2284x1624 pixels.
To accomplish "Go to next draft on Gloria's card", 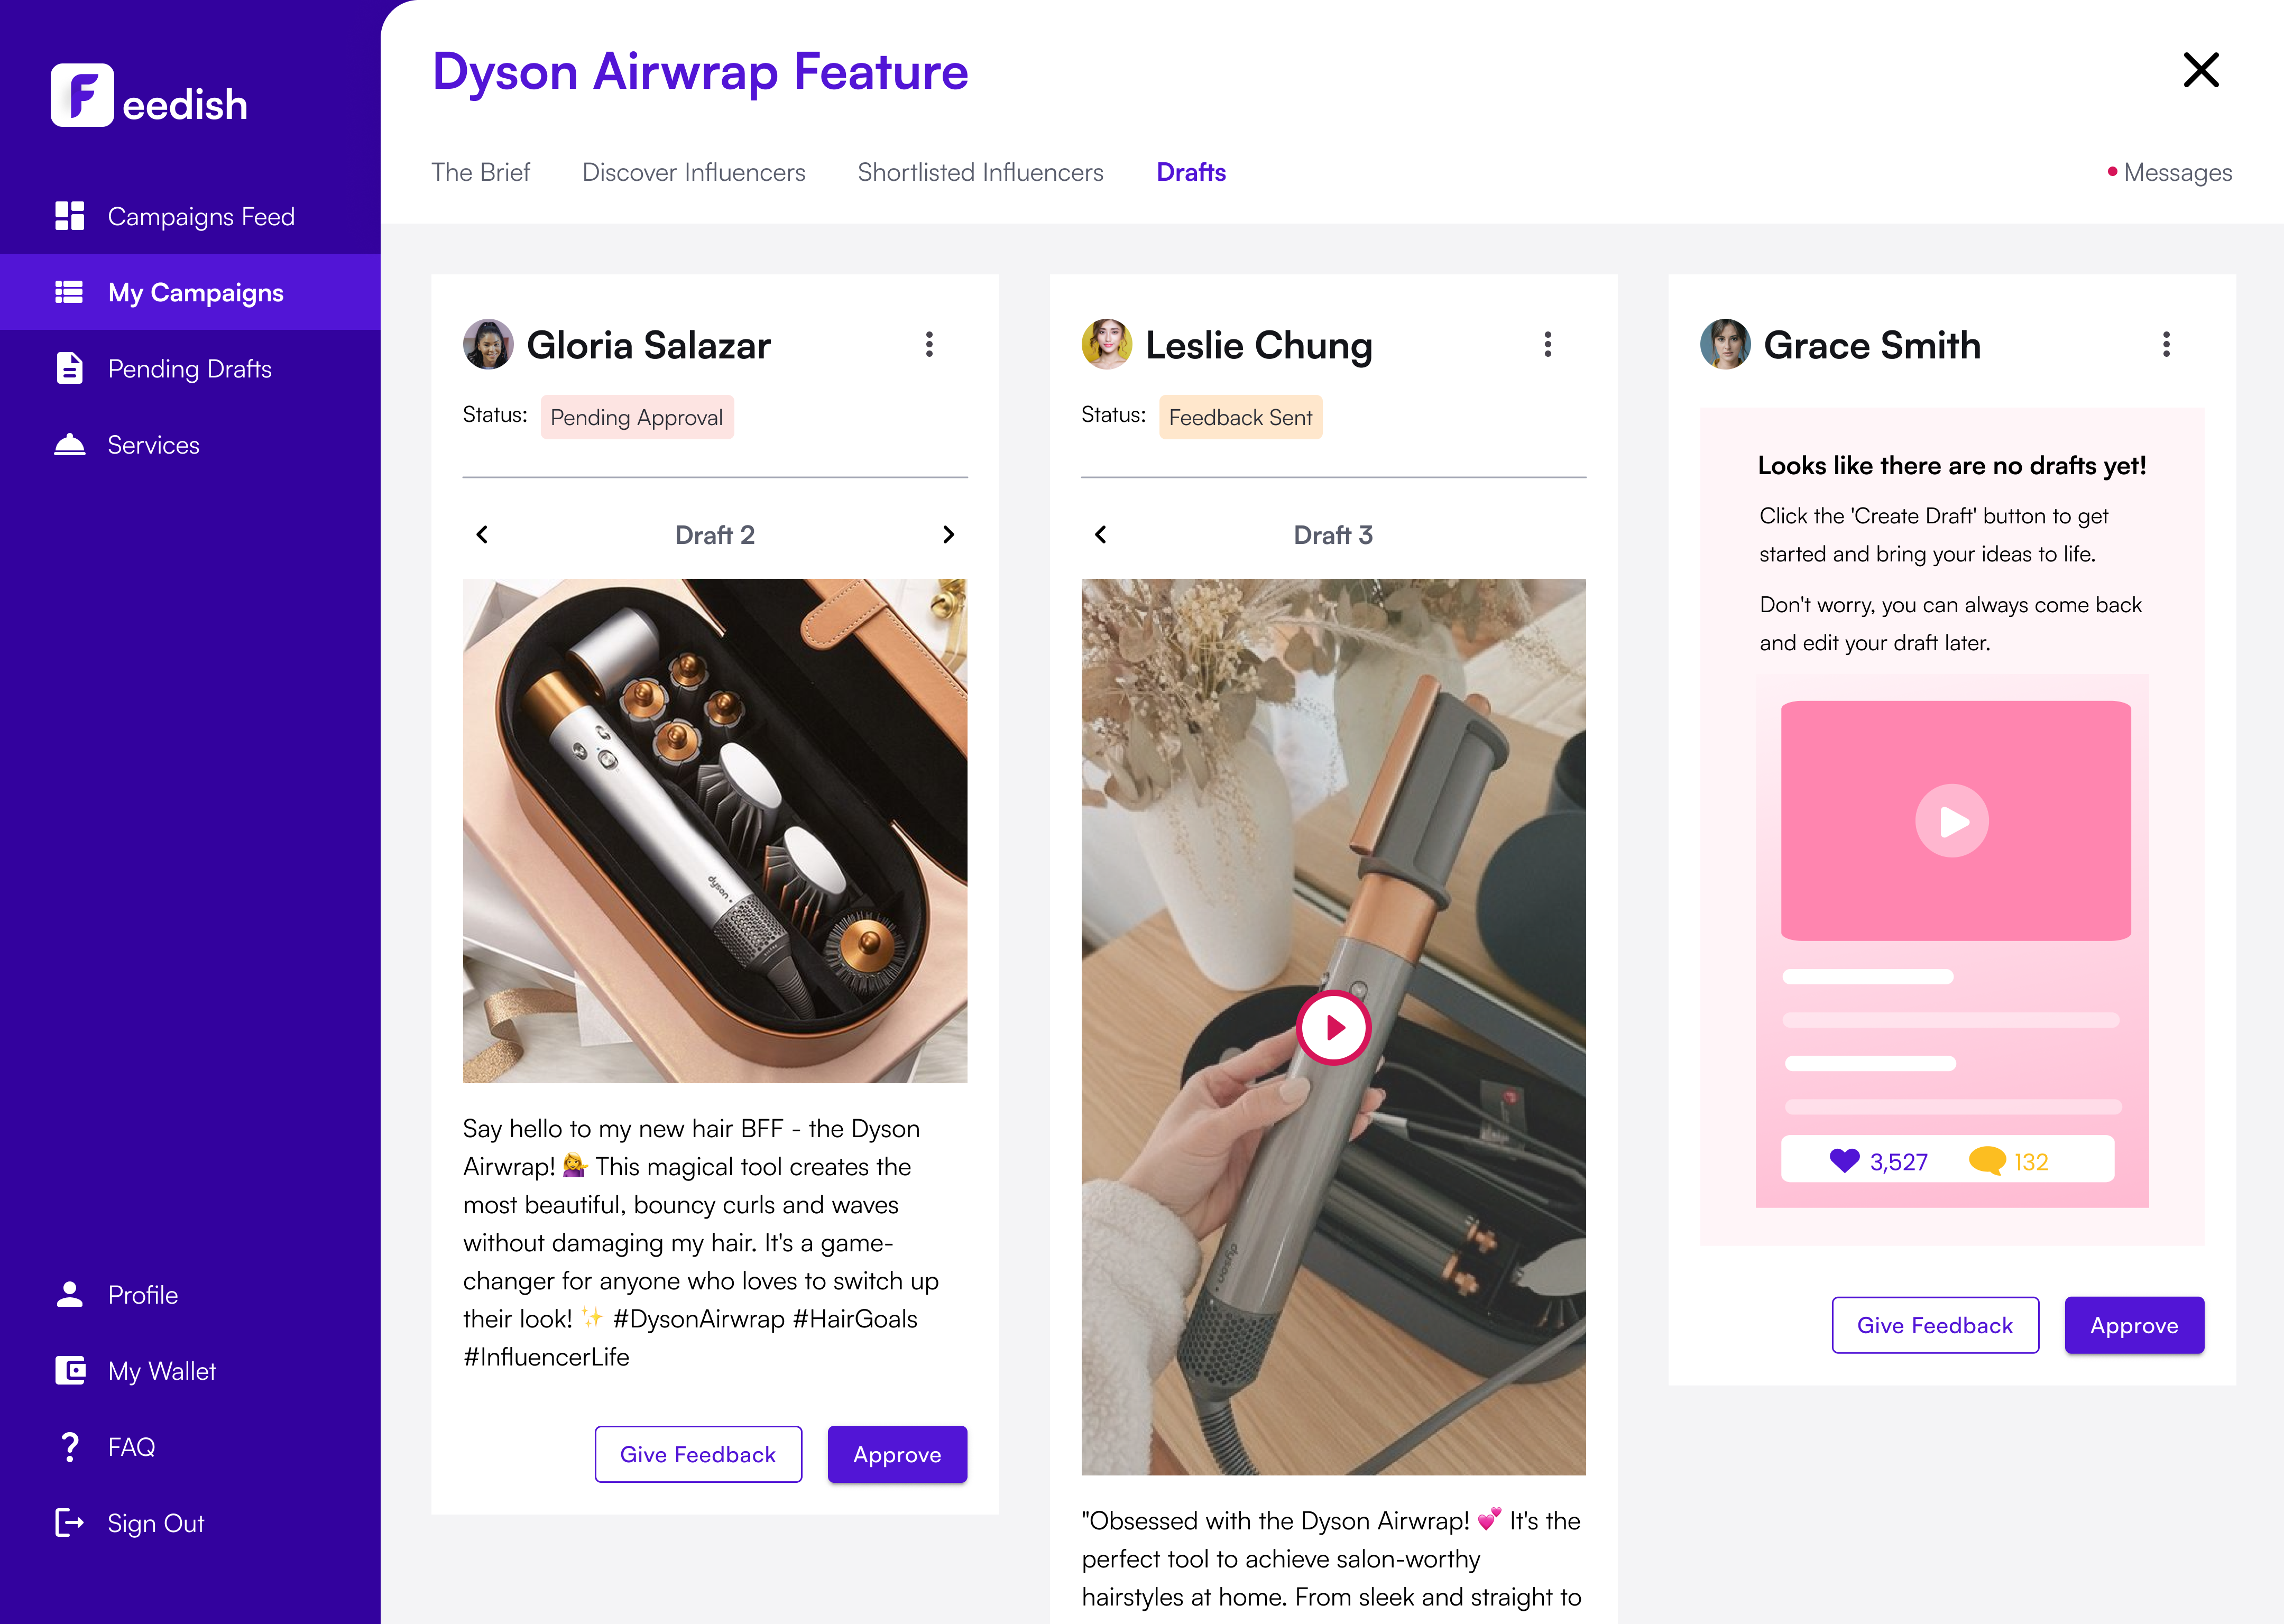I will pos(948,534).
